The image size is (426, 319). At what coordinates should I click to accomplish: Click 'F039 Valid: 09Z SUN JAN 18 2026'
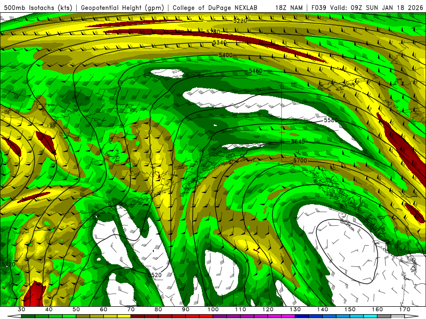click(x=367, y=7)
